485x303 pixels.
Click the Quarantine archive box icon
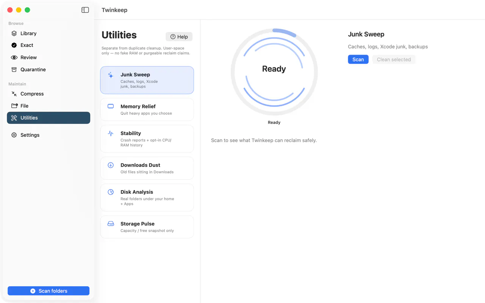[14, 70]
